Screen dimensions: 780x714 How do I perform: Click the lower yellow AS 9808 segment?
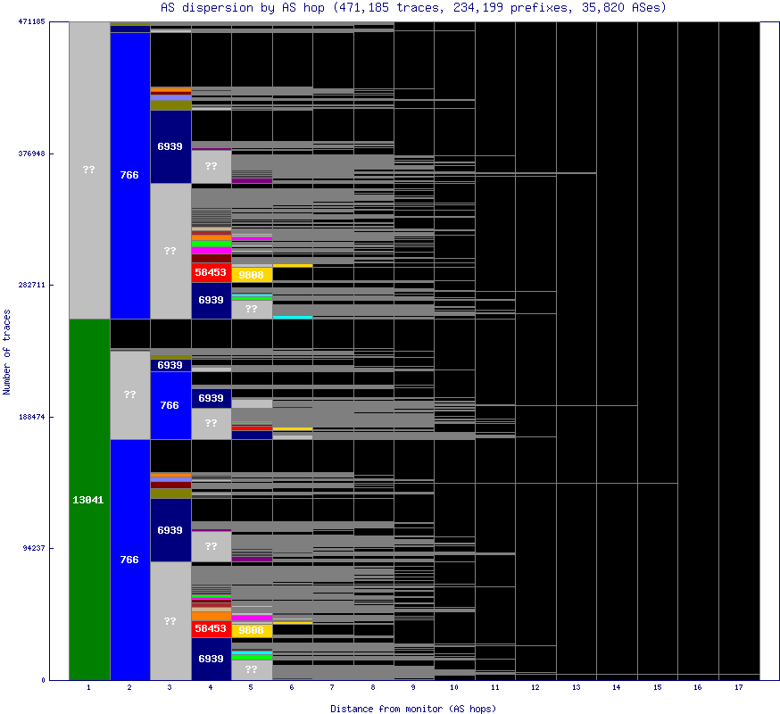(252, 629)
